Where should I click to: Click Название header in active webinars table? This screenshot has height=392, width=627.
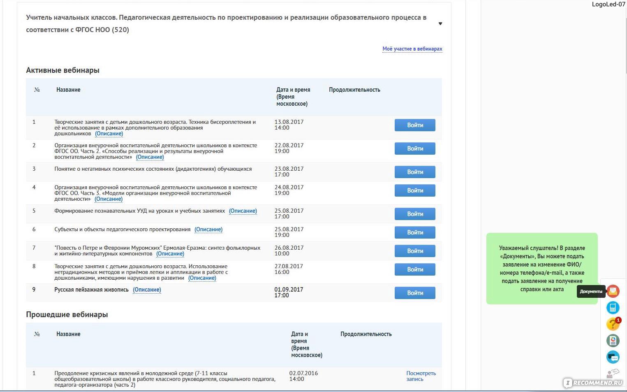tap(68, 90)
